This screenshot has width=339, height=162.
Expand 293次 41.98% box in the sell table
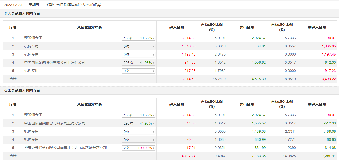(x=138, y=123)
